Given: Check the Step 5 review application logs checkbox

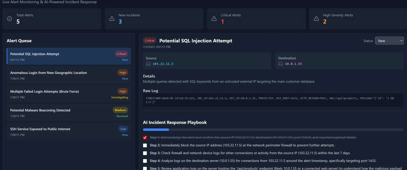Looking at the screenshot, I should pyautogui.click(x=145, y=168).
